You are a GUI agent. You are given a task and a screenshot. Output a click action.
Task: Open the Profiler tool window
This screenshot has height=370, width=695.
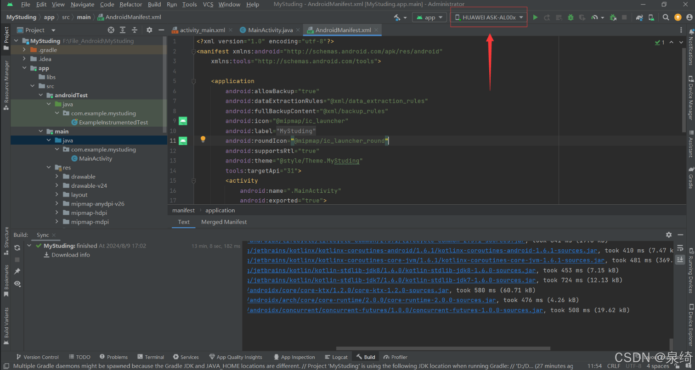click(396, 357)
